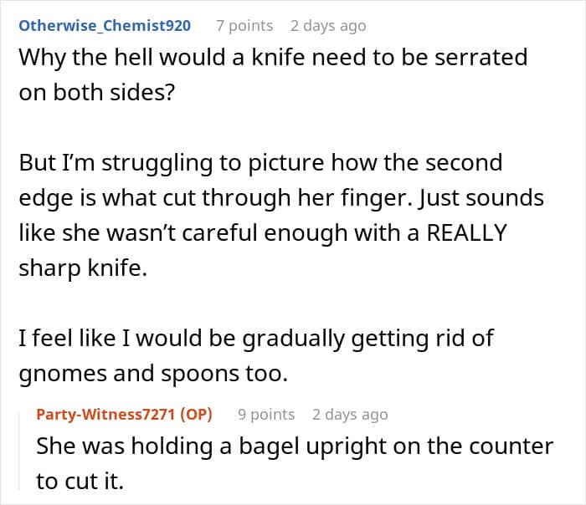Click the 9 points score
Viewport: 586px width, 505px height.
pos(266,414)
